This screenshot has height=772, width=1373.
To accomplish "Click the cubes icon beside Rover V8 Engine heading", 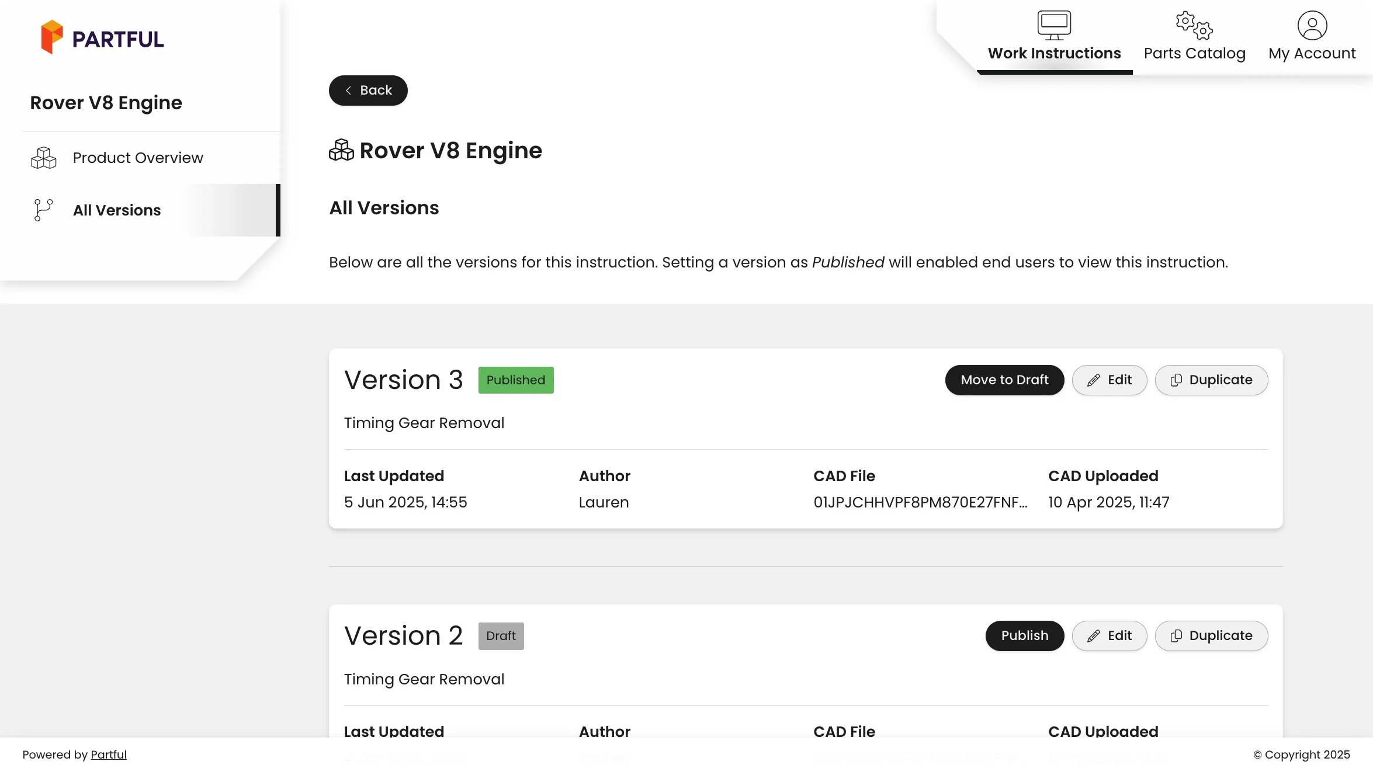I will pyautogui.click(x=341, y=150).
